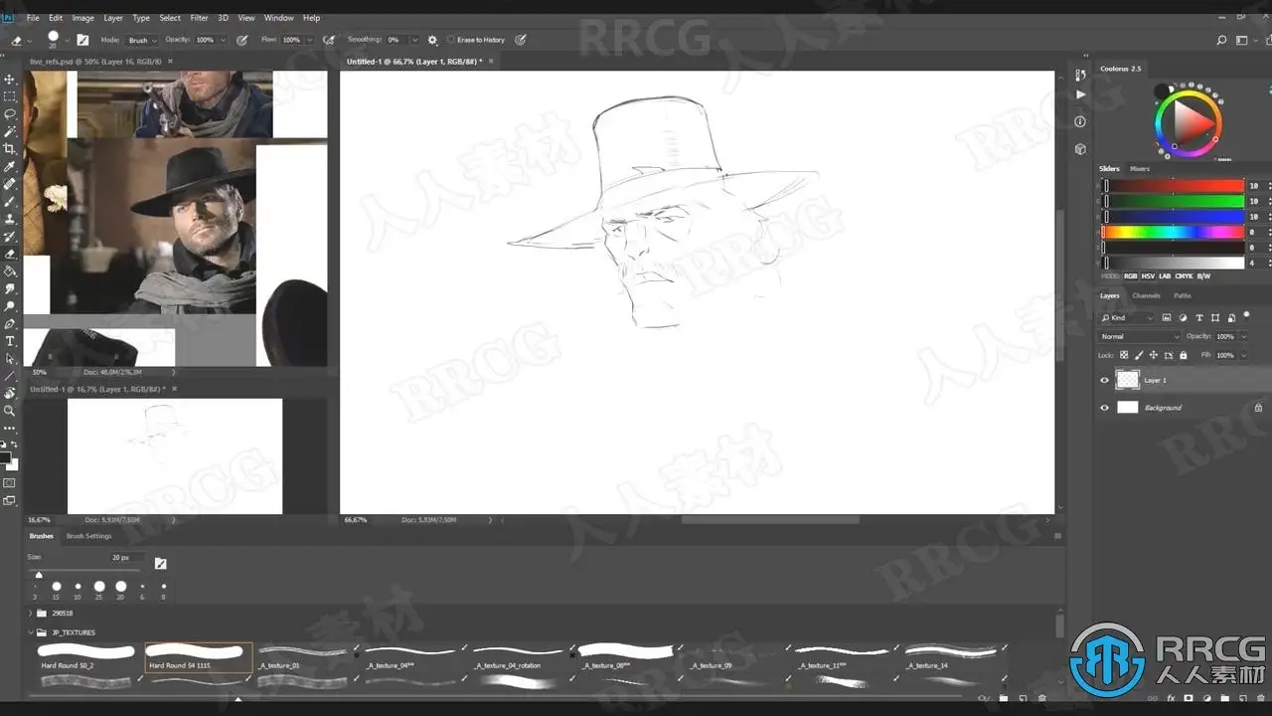
Task: Toggle brush panel button beside brush preset
Action: (82, 40)
